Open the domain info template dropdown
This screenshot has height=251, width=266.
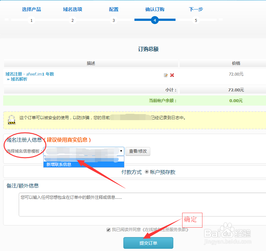(x=84, y=151)
